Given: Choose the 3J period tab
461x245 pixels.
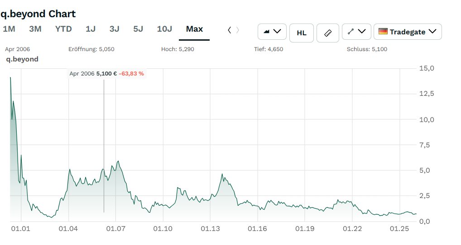Looking at the screenshot, I should click(x=115, y=29).
